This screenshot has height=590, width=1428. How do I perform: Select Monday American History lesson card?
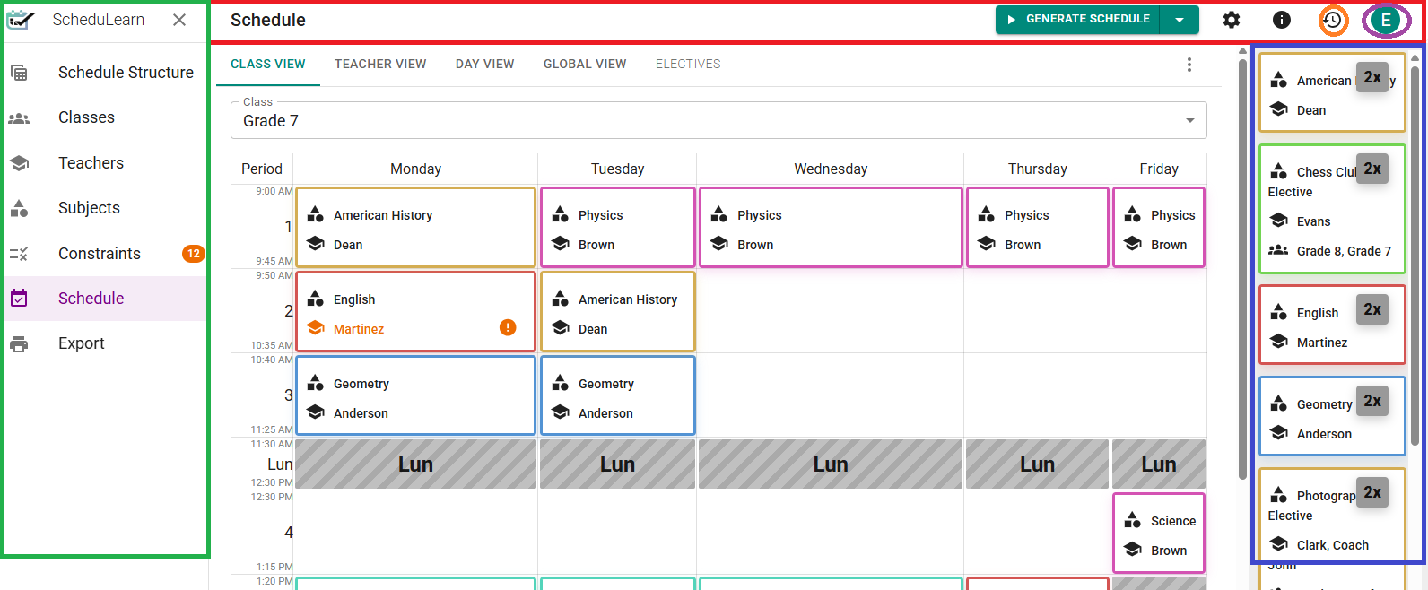415,228
